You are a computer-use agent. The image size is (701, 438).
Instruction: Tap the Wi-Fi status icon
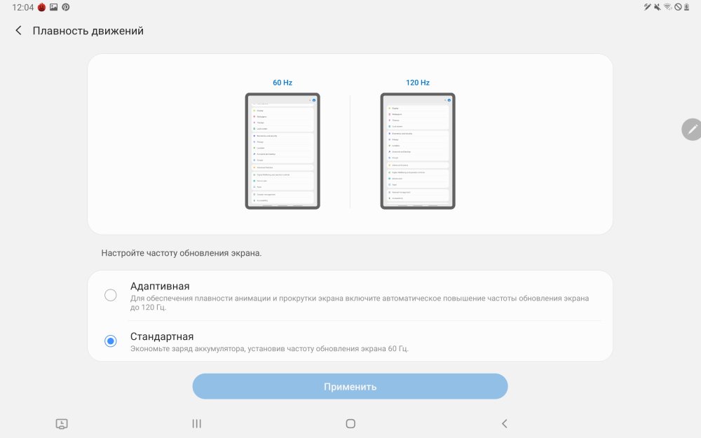(667, 7)
